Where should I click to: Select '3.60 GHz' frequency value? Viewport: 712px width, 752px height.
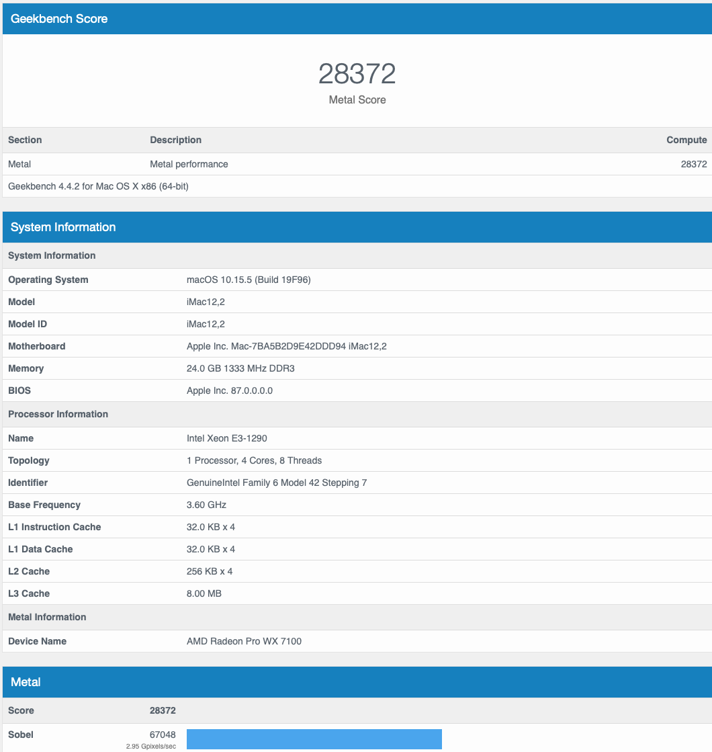(206, 505)
